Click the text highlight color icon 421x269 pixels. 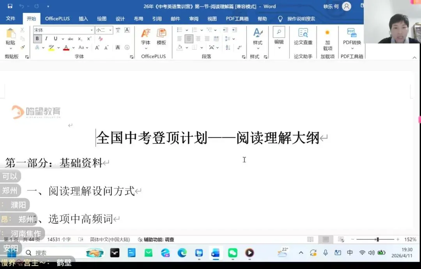pos(51,47)
